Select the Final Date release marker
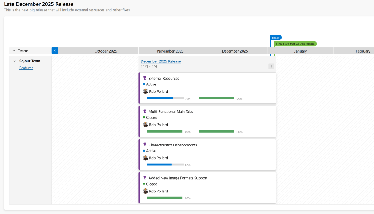The width and height of the screenshot is (374, 214). (295, 44)
